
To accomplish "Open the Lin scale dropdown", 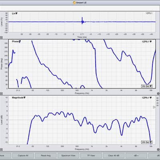I will [15, 14].
